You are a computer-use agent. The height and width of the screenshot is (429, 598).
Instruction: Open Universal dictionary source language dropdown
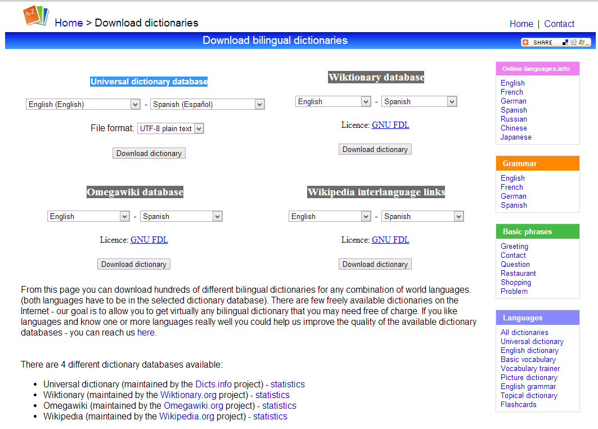click(x=83, y=104)
